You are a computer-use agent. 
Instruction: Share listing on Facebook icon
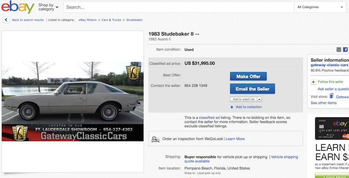[x=345, y=50]
